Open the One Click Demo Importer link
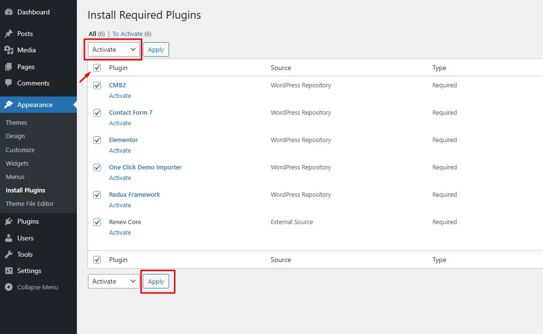This screenshot has height=334, width=543. (145, 167)
